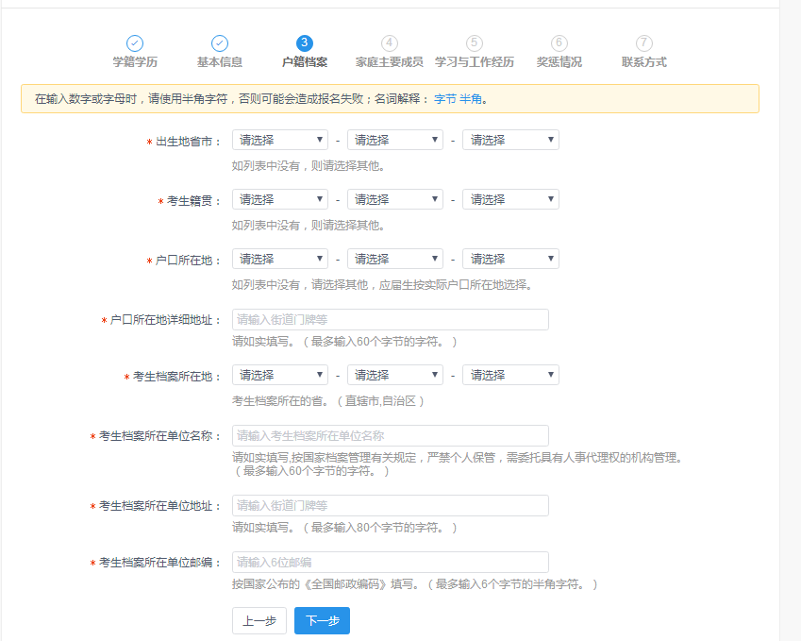Focus the 考生档案所在单位名称 input field
Screen dimensions: 801x641
coord(390,435)
